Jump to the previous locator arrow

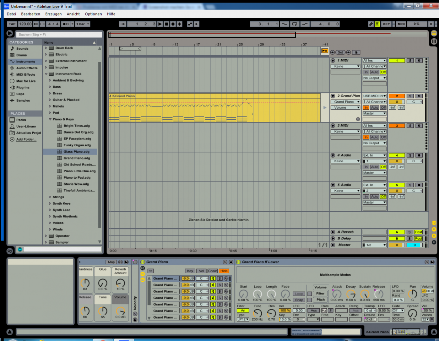point(332,52)
